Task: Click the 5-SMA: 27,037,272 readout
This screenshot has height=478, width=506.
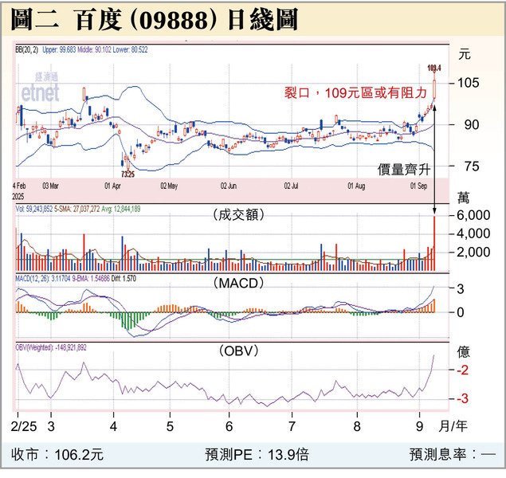Action: pyautogui.click(x=76, y=209)
